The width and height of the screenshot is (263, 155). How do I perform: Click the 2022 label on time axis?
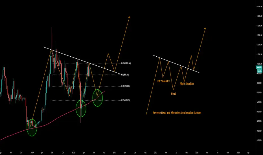click(x=156, y=153)
